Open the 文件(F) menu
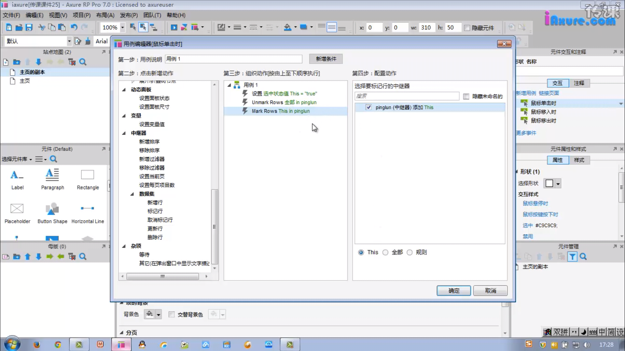The height and width of the screenshot is (351, 625). pos(11,15)
